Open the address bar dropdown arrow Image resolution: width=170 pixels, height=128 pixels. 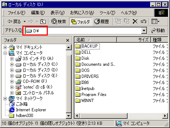[144, 31]
